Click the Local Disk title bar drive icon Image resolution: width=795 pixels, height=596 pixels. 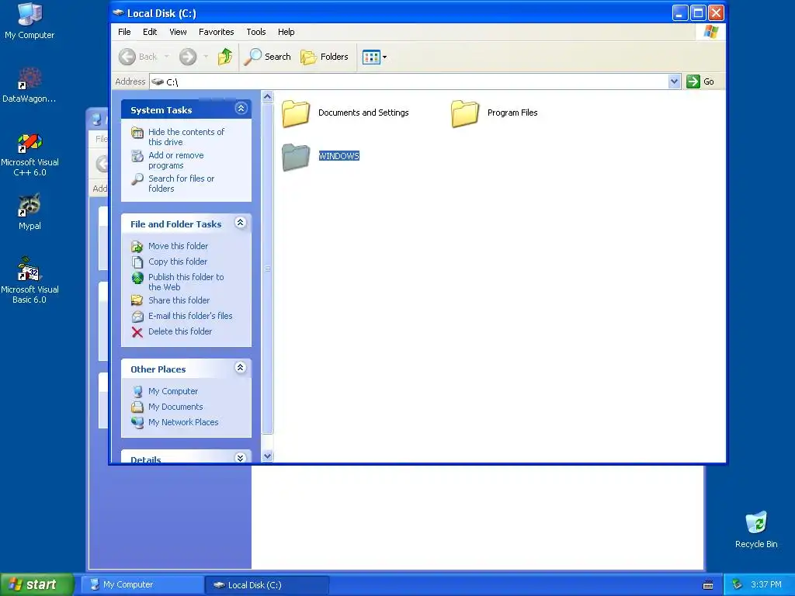tap(118, 12)
